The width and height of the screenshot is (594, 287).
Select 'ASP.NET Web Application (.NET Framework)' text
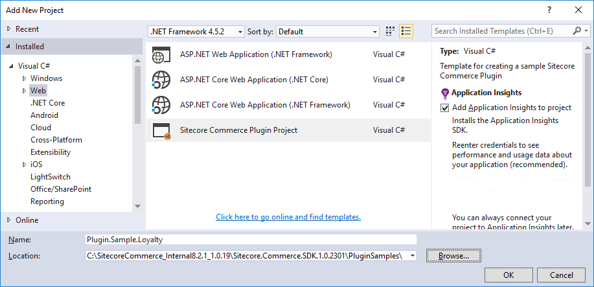pos(256,54)
